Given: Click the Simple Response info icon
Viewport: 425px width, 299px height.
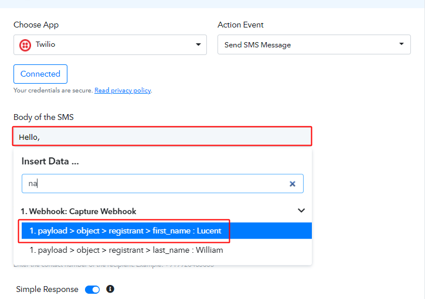Looking at the screenshot, I should point(110,289).
